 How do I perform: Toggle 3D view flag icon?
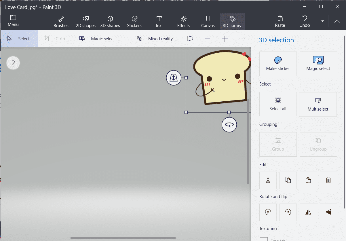(190, 39)
